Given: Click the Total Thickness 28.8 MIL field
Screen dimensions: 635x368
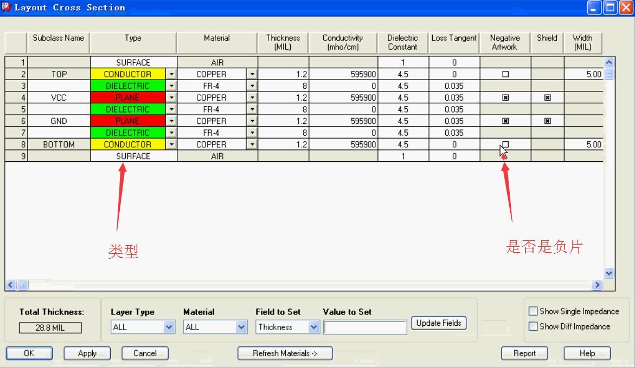Looking at the screenshot, I should click(x=50, y=327).
